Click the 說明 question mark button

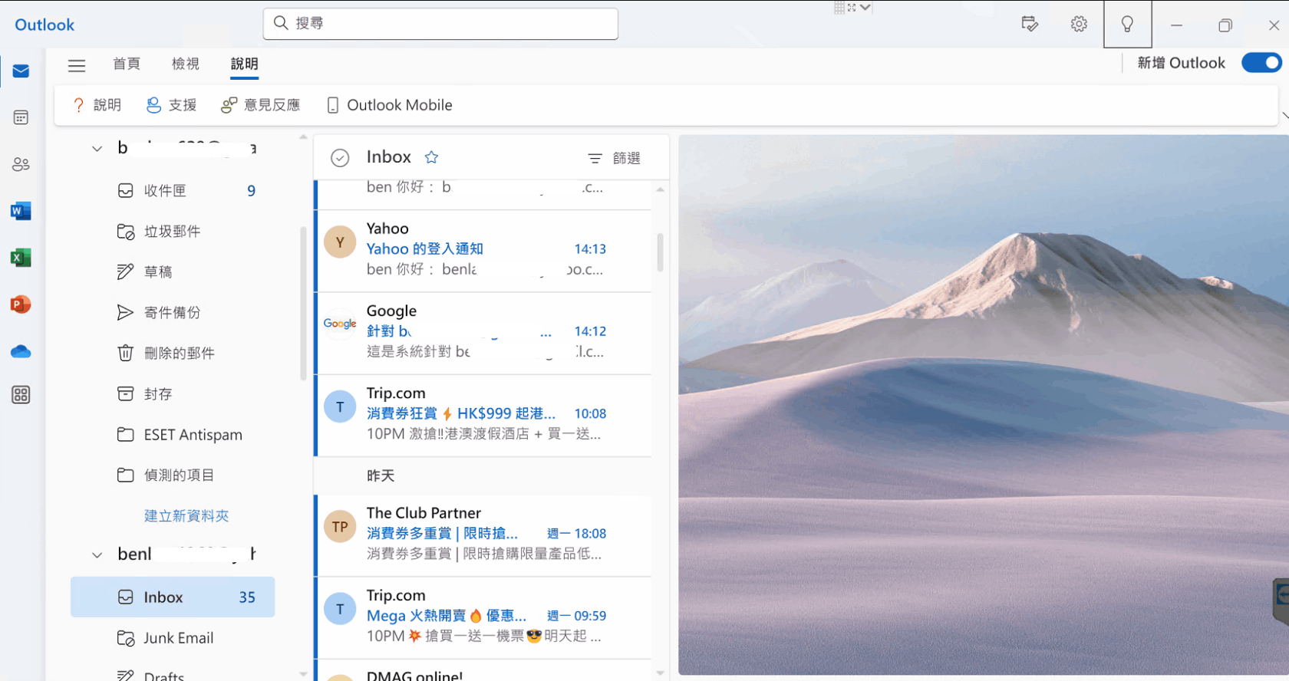(96, 105)
